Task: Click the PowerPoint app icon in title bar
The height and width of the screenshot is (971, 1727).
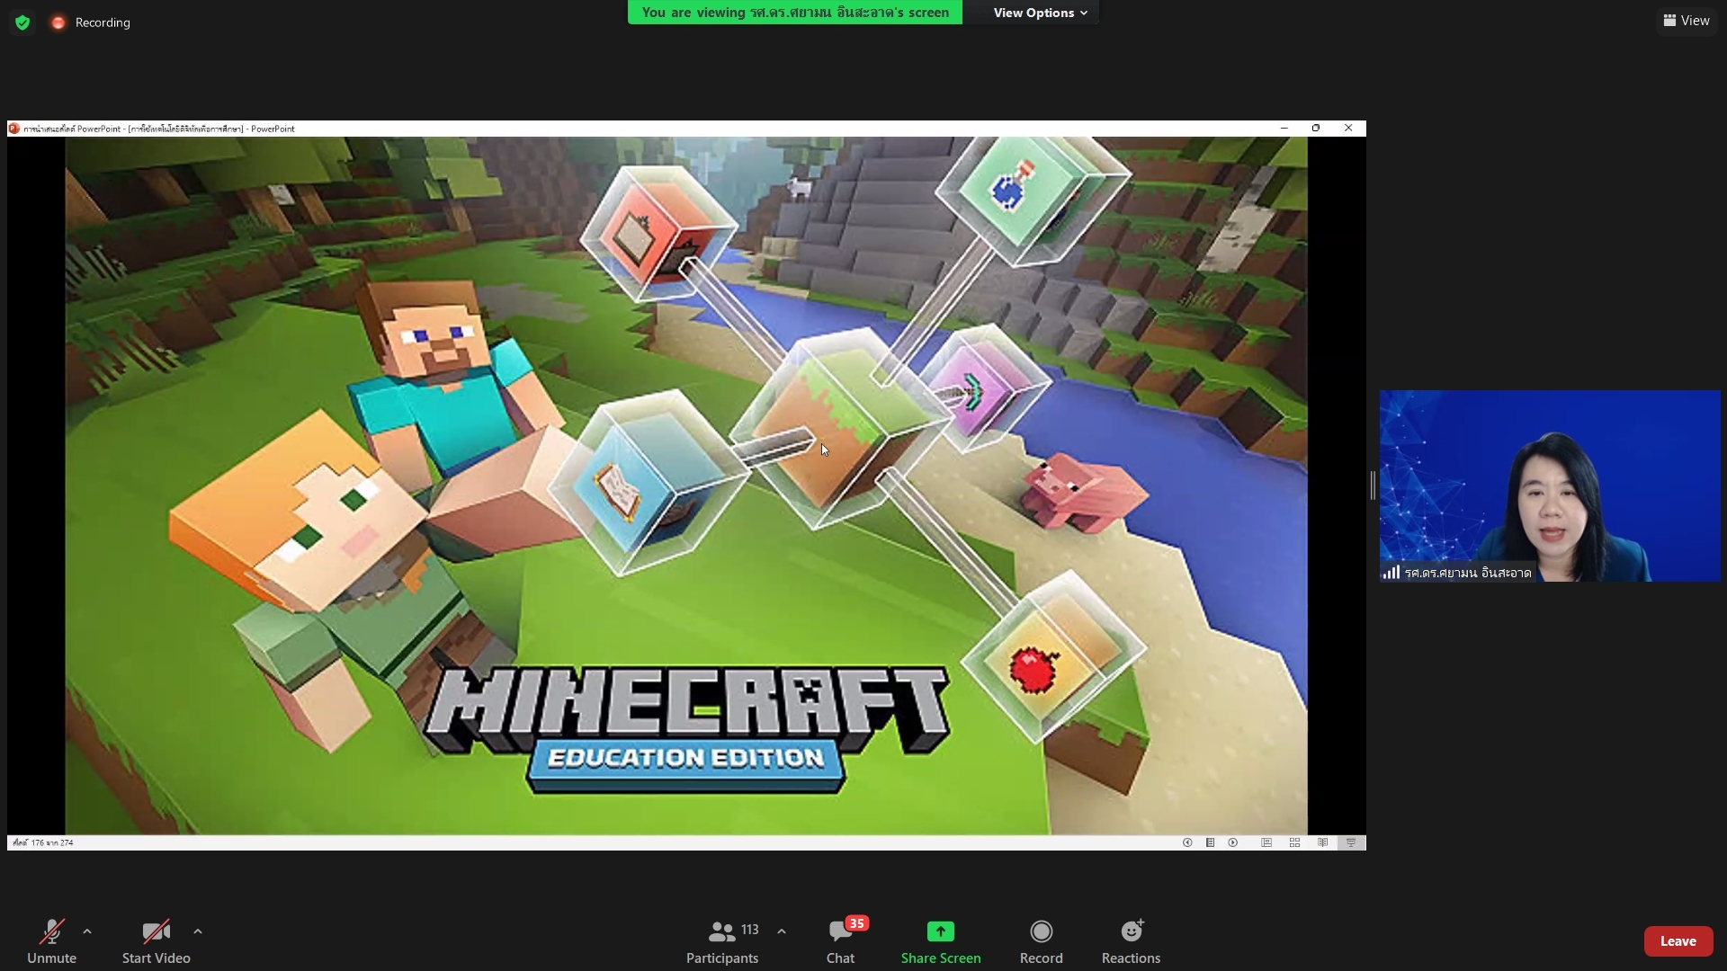Action: pyautogui.click(x=14, y=129)
